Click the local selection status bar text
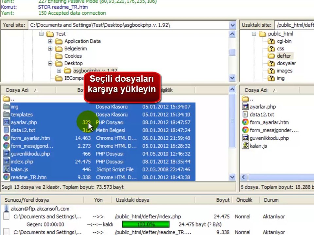Image resolution: width=314 pixels, height=235 pixels. 62,187
